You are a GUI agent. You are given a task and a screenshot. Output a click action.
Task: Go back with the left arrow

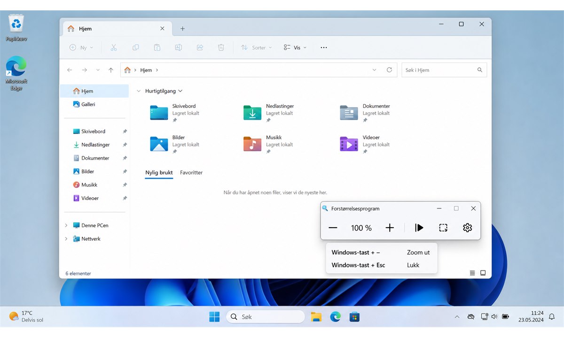pyautogui.click(x=70, y=70)
